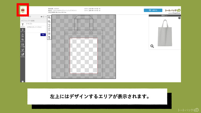Redo the last action
This screenshot has height=113, width=201.
tap(49, 29)
